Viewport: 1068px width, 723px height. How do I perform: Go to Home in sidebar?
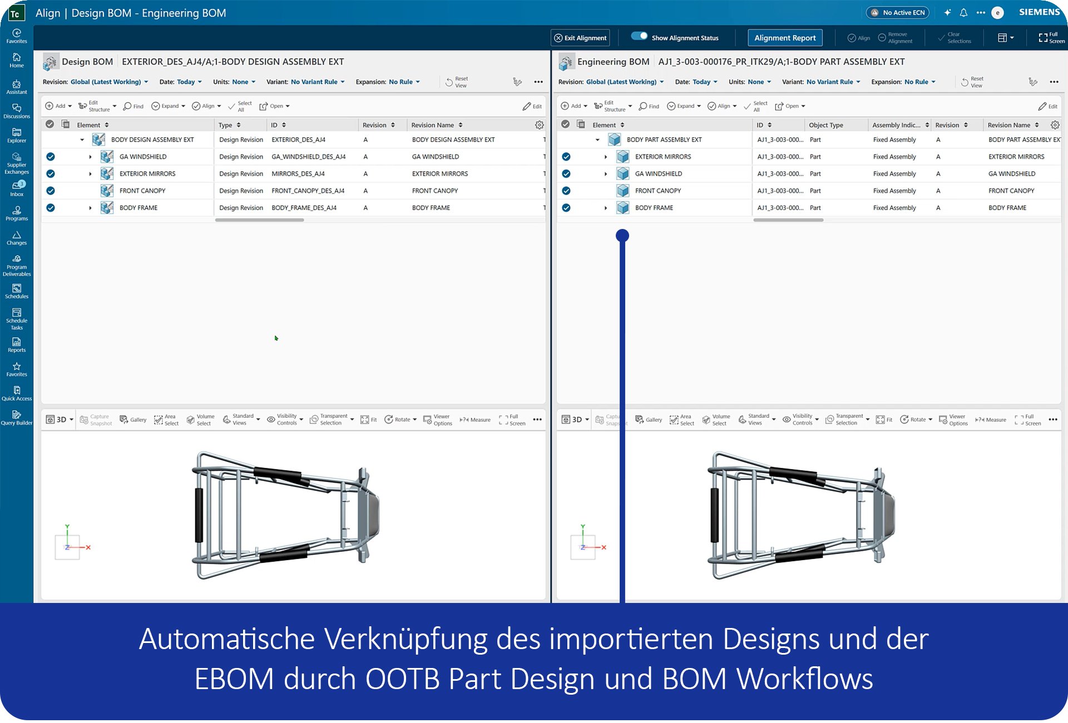(x=17, y=61)
